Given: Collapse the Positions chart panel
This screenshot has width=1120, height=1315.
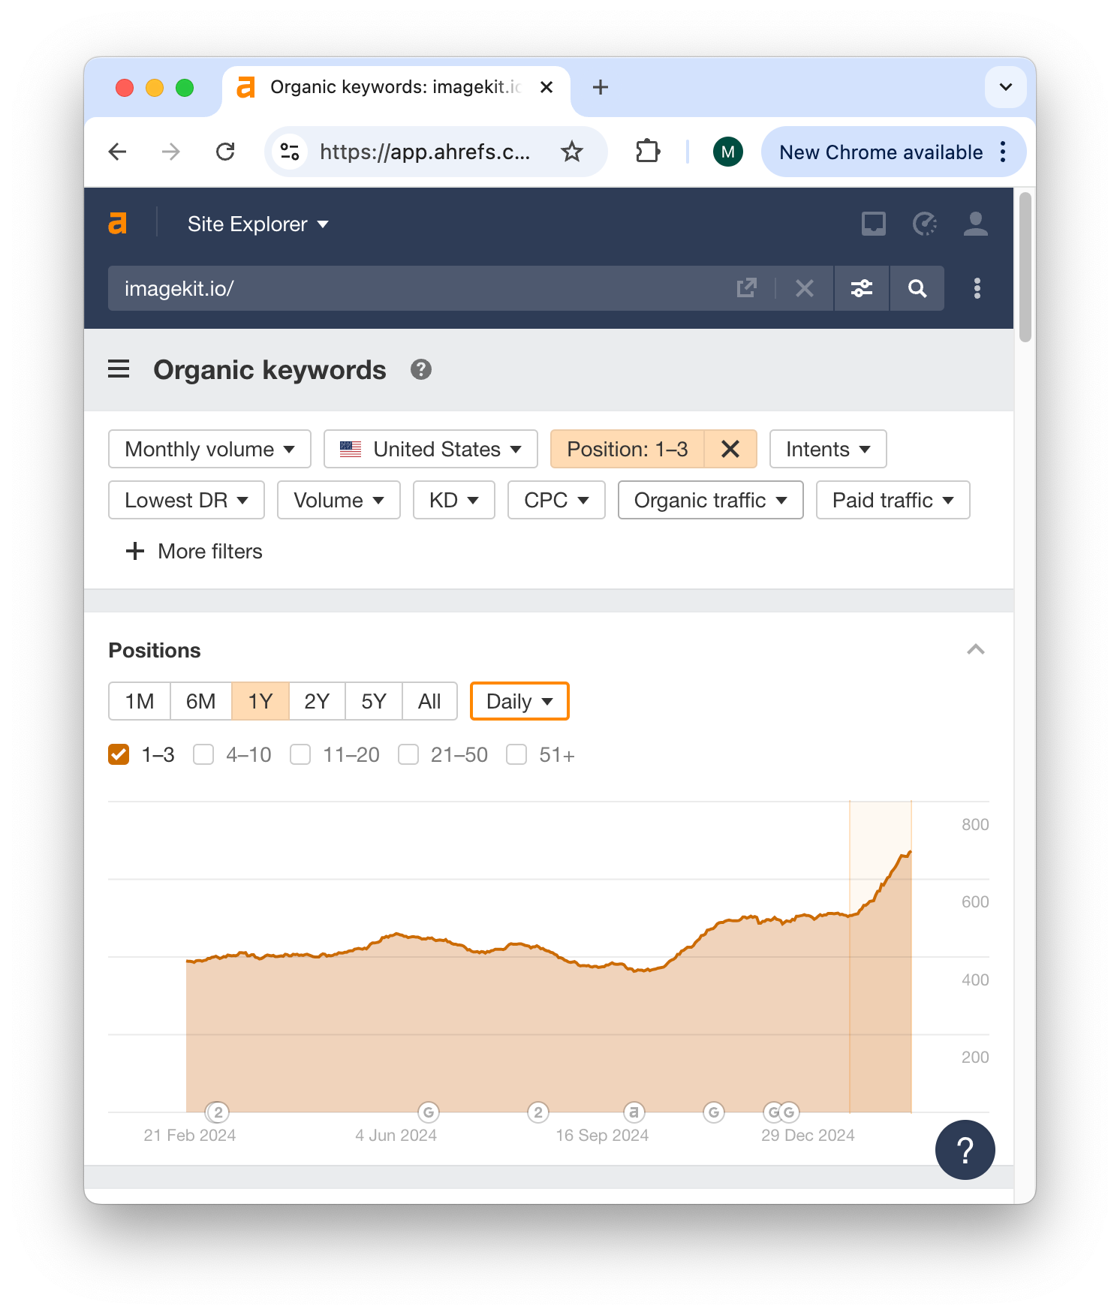Looking at the screenshot, I should click(976, 650).
